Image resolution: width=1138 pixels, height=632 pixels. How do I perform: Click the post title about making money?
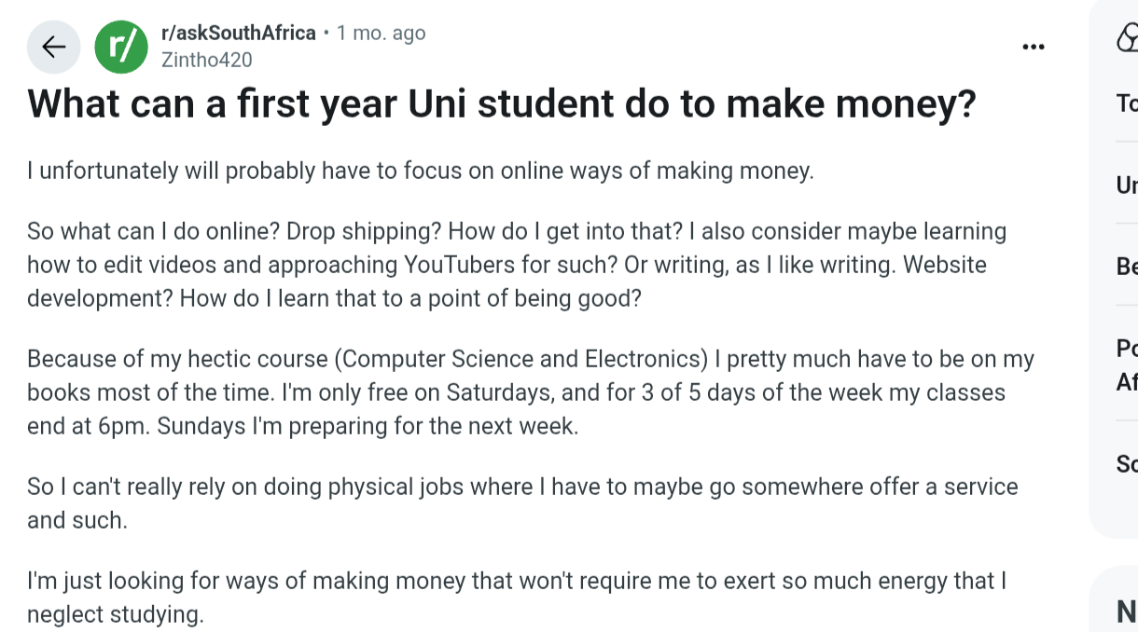[x=501, y=103]
